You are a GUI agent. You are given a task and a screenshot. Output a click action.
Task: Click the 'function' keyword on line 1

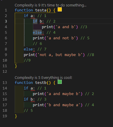click(24, 10)
